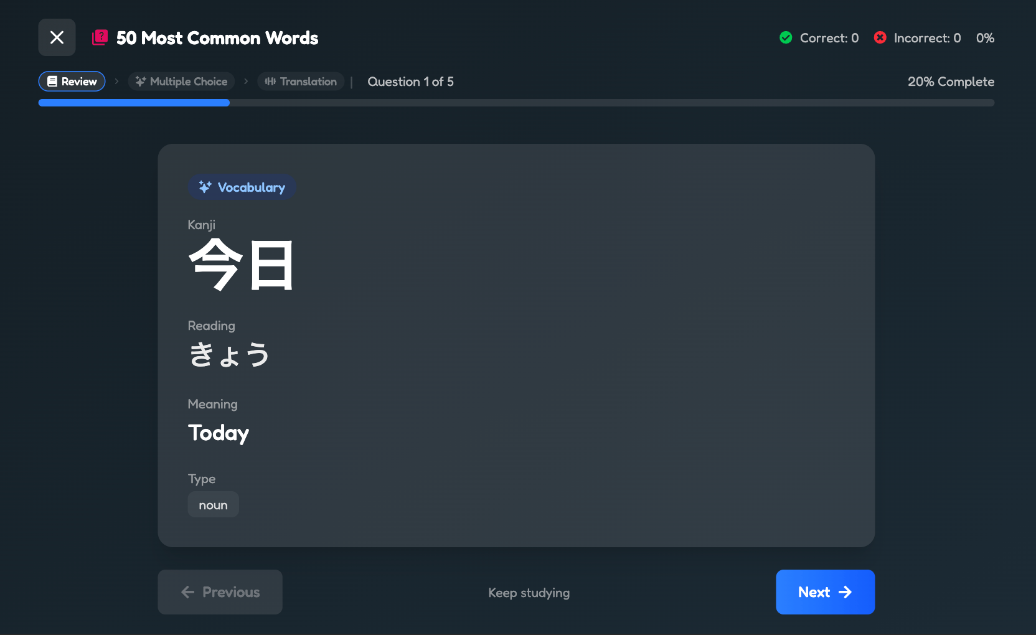Expand the Vocabulary badge
1036x635 pixels.
tap(242, 187)
